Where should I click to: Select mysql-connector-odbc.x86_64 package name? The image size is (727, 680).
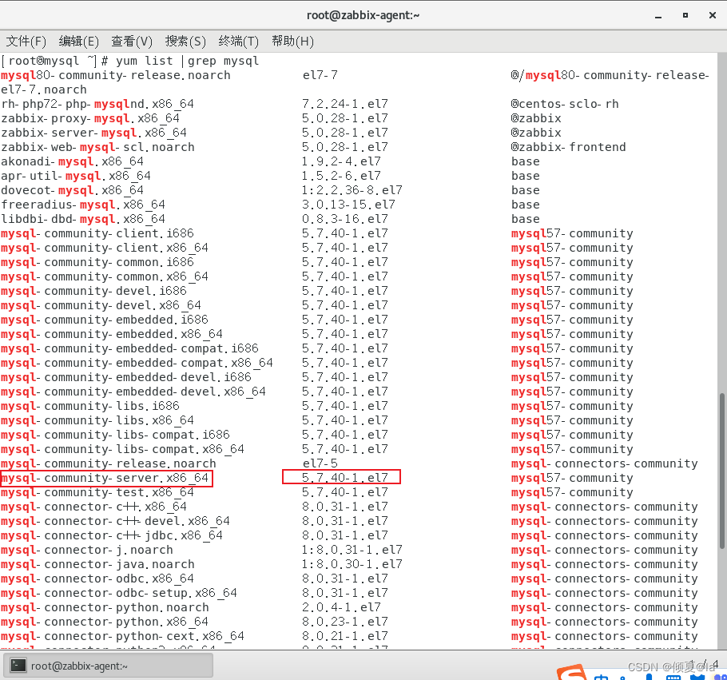97,579
